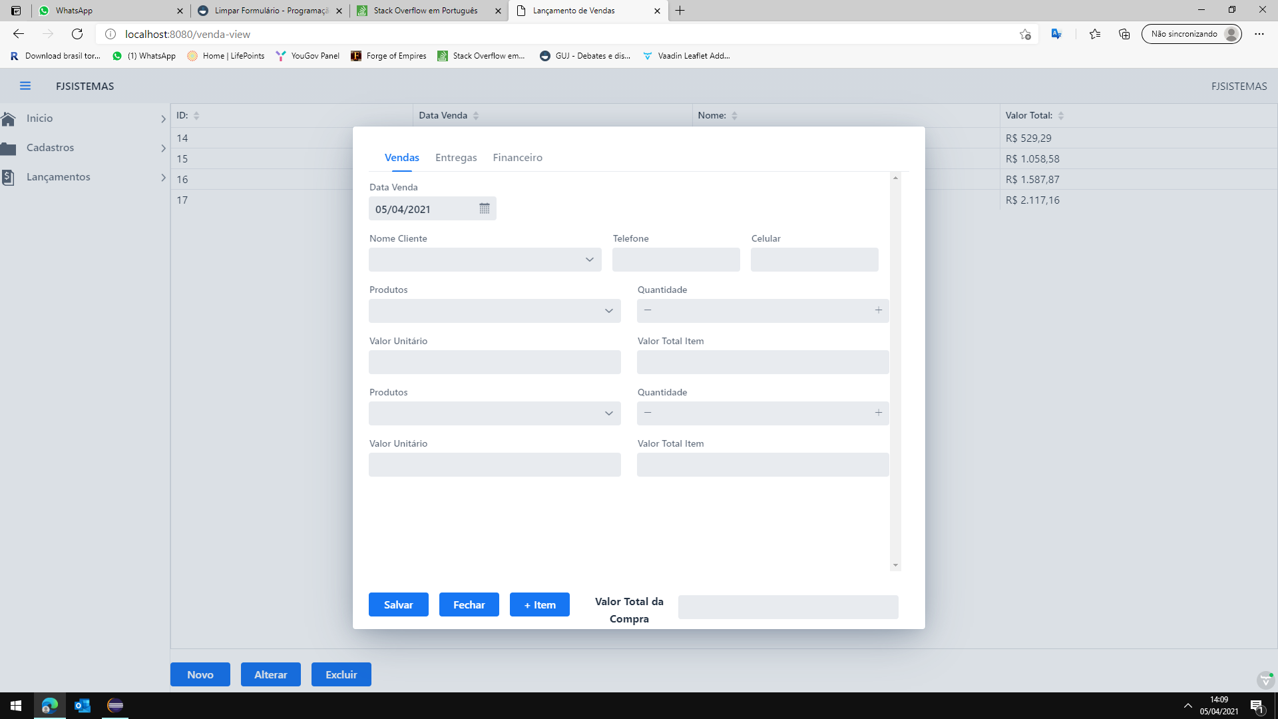Screen dimensions: 1278x719
Task: Open Edge translate icon in address bar
Action: [1056, 34]
